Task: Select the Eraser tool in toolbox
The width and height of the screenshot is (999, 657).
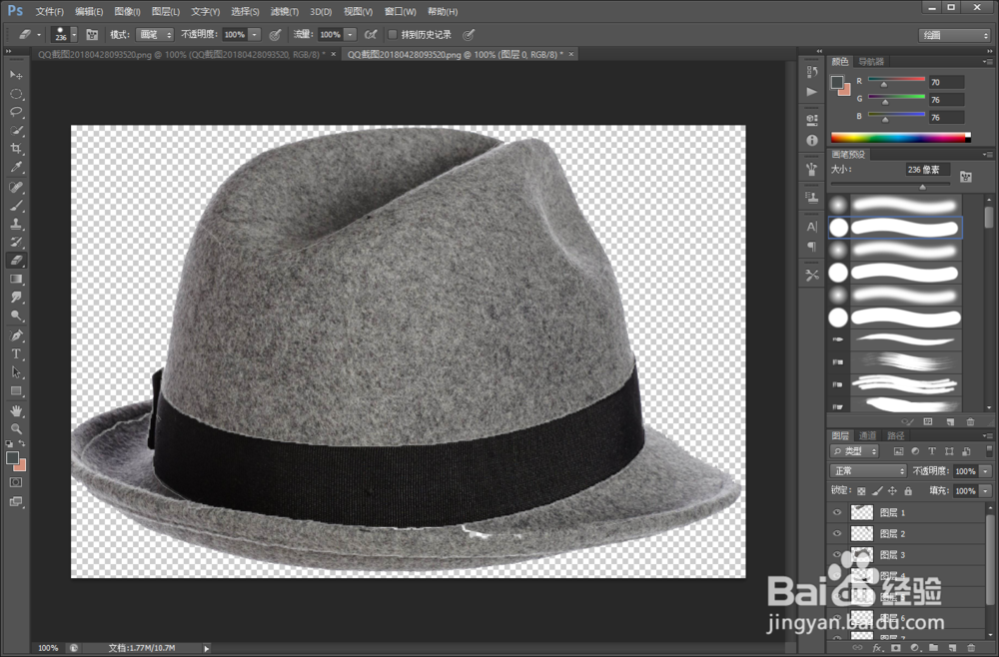Action: pos(16,261)
